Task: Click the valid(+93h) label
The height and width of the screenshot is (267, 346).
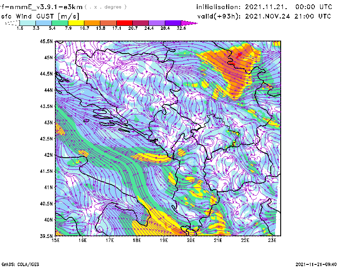Action: tap(219, 16)
